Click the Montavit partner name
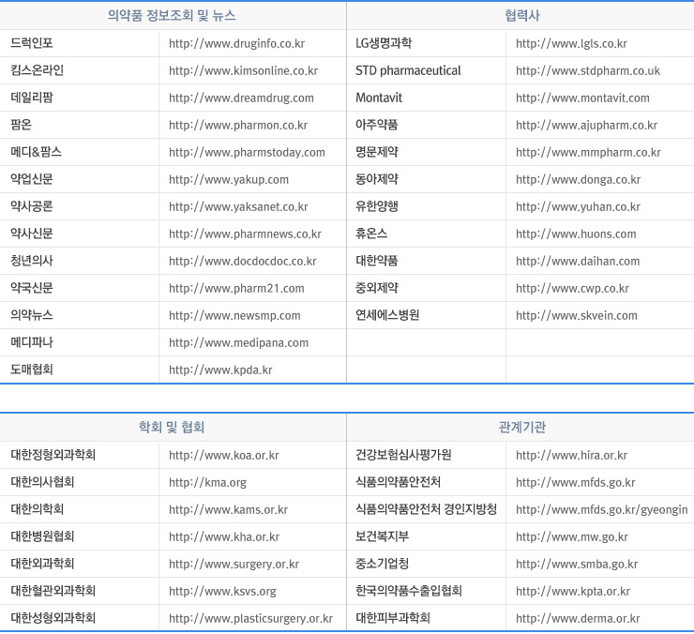The height and width of the screenshot is (634, 694). (x=379, y=98)
